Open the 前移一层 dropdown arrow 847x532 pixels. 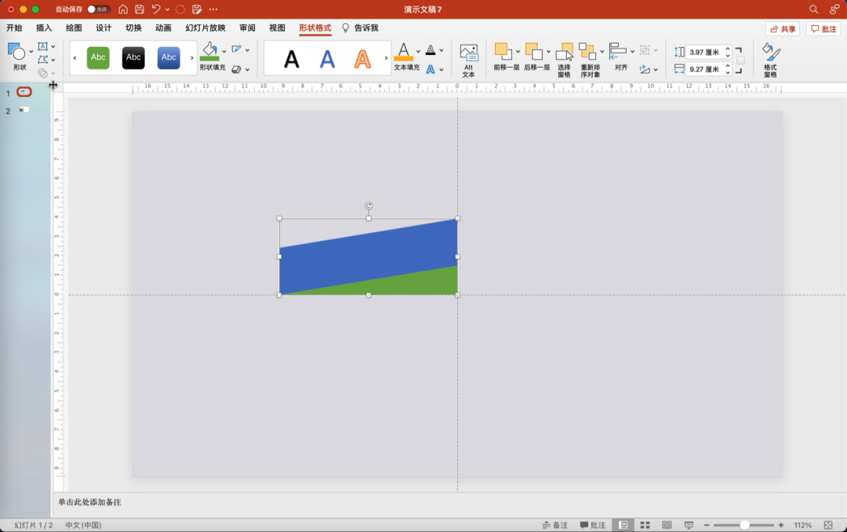[518, 51]
